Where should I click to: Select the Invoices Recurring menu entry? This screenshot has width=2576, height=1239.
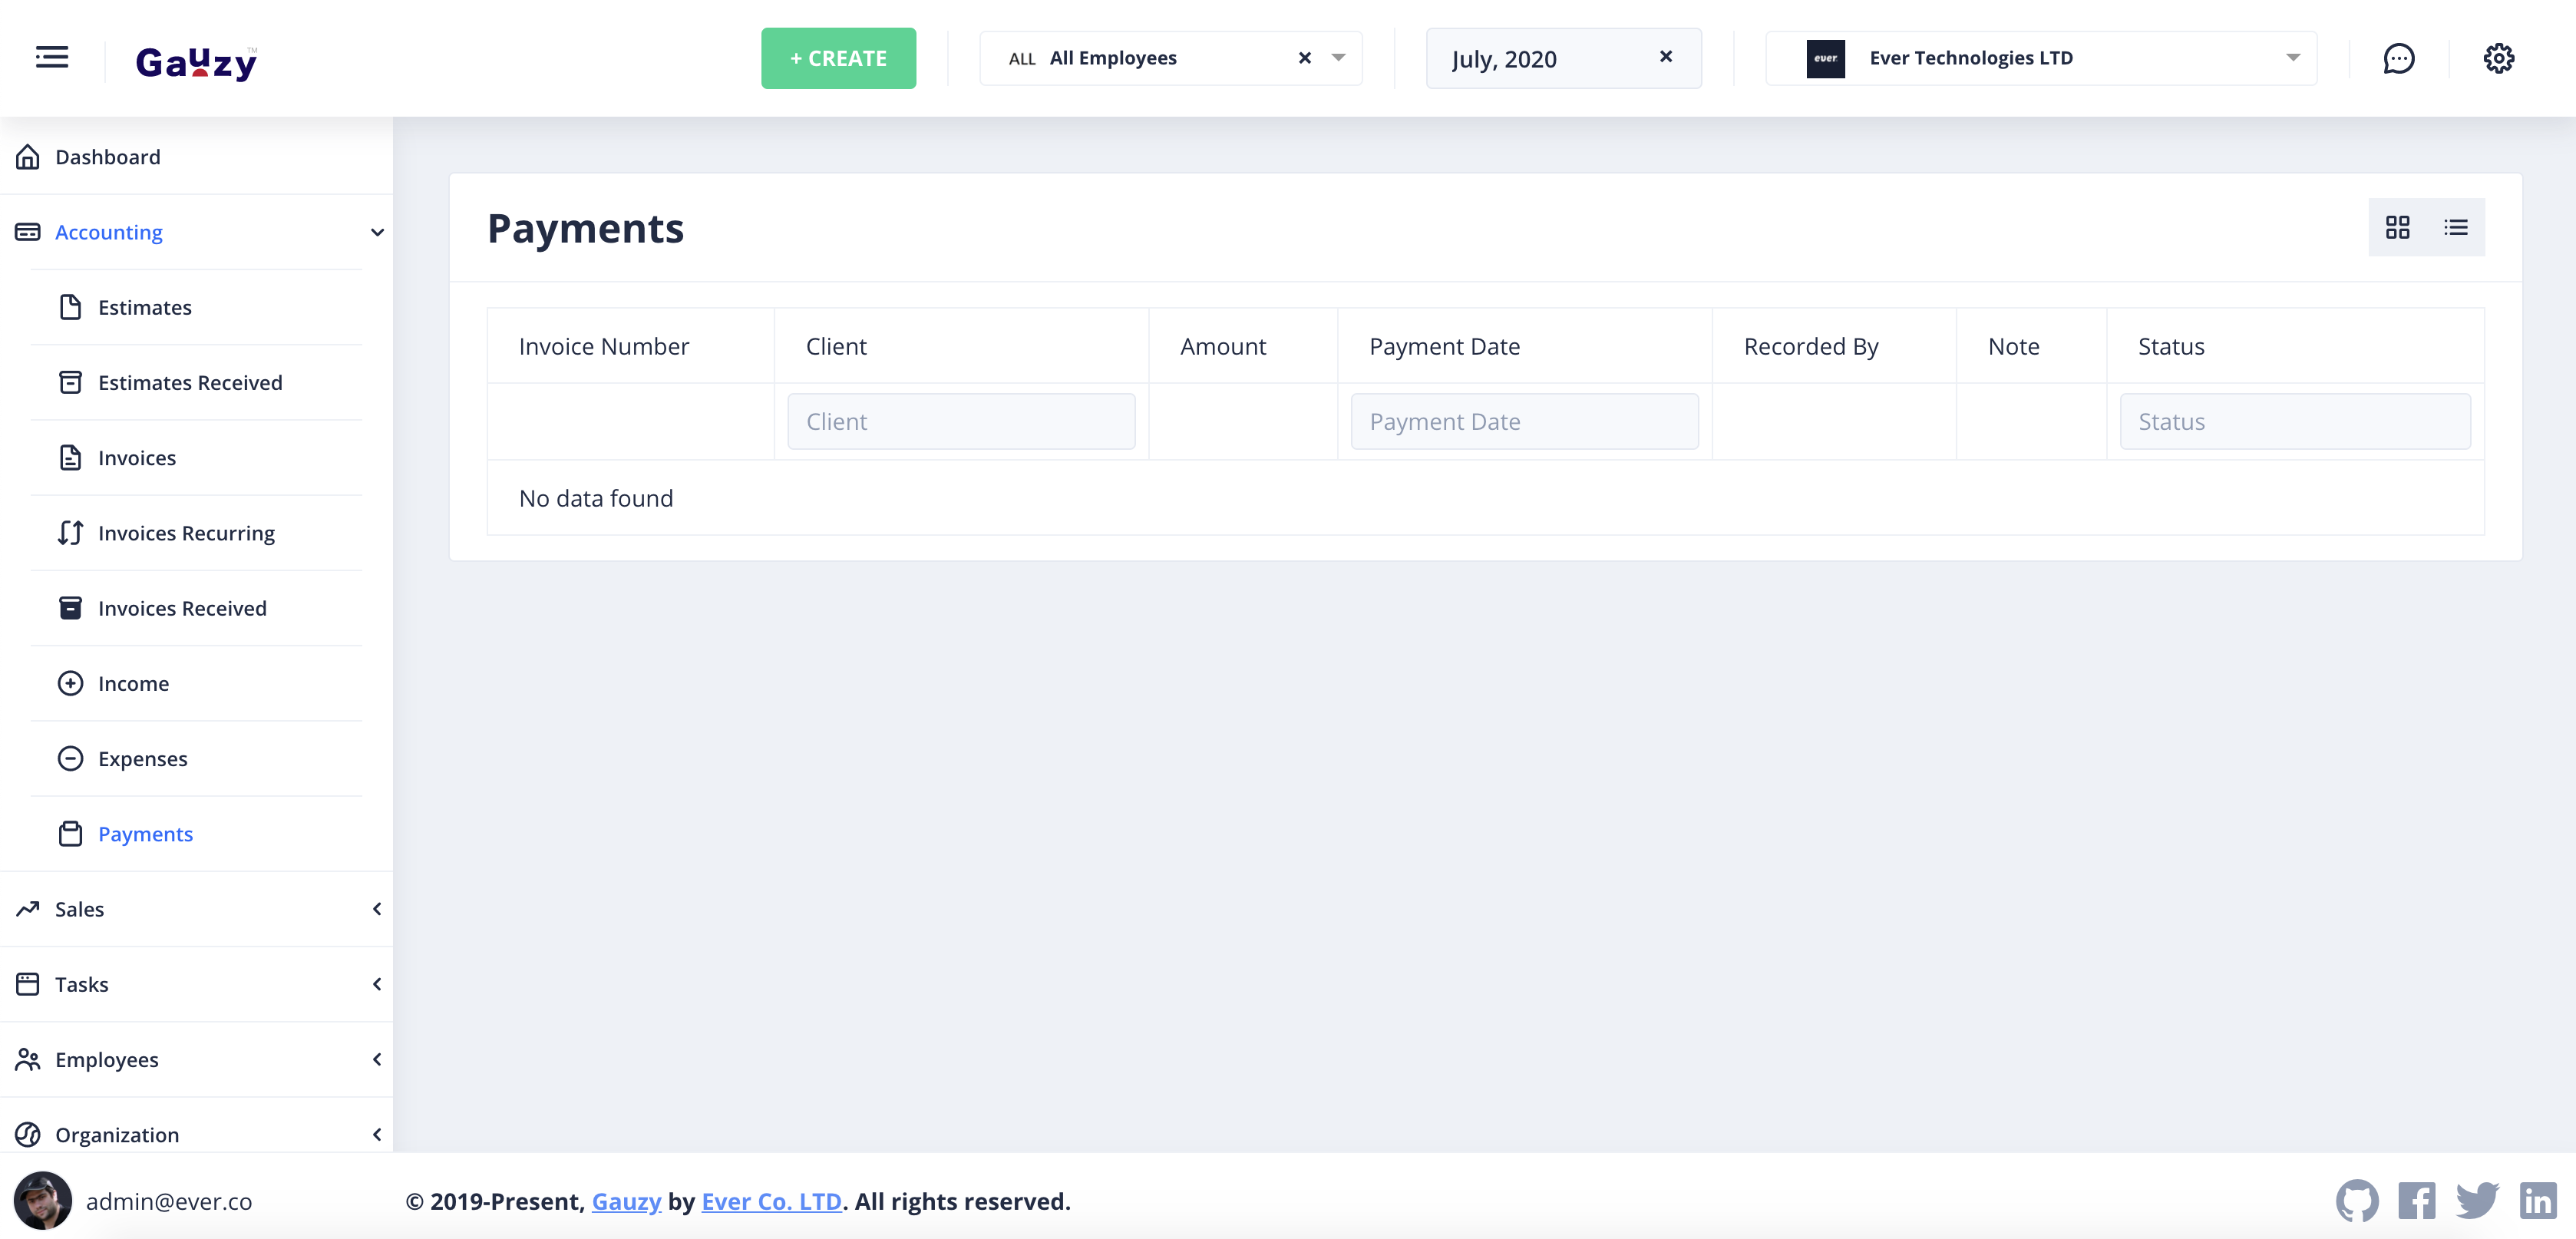pos(186,533)
